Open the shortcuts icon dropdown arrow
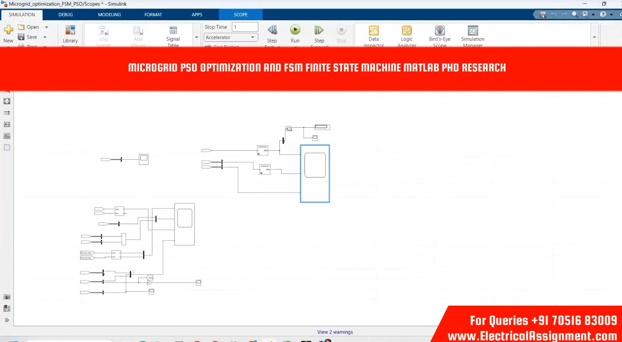622x342 pixels. point(593,15)
